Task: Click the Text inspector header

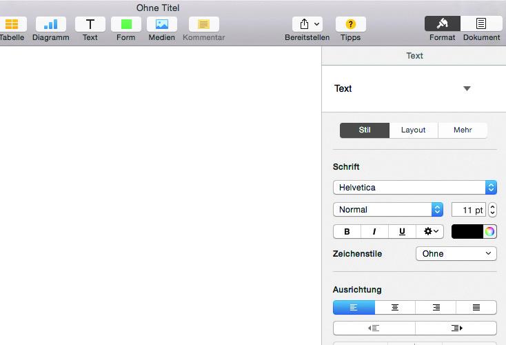Action: (414, 56)
